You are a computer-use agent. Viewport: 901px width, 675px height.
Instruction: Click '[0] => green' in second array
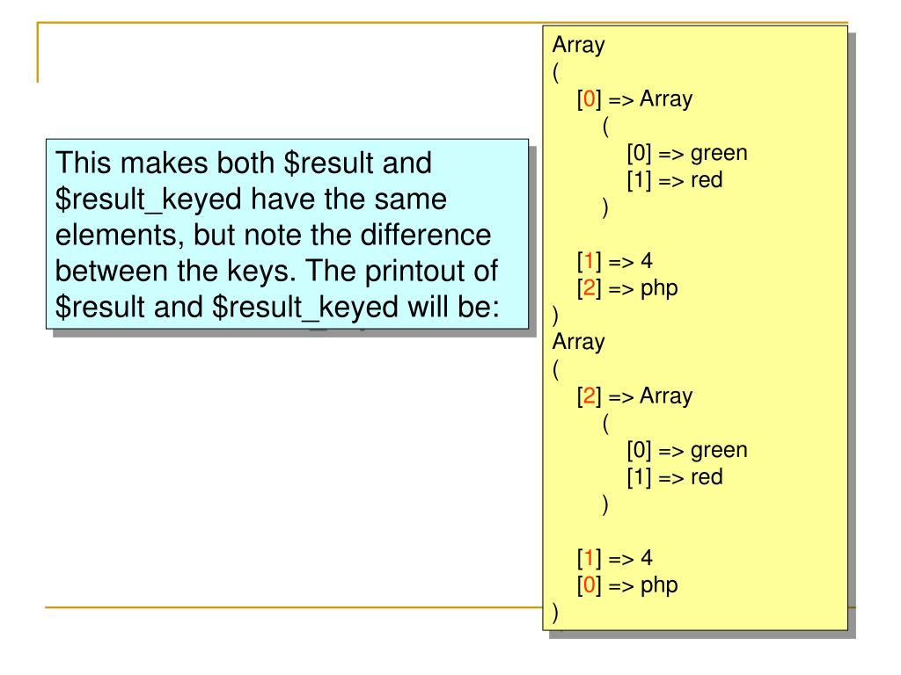tap(687, 450)
